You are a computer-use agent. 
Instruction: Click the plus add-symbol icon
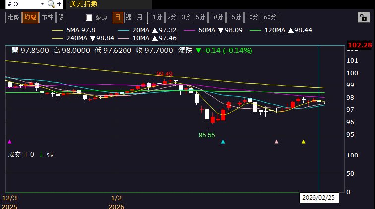click(59, 4)
